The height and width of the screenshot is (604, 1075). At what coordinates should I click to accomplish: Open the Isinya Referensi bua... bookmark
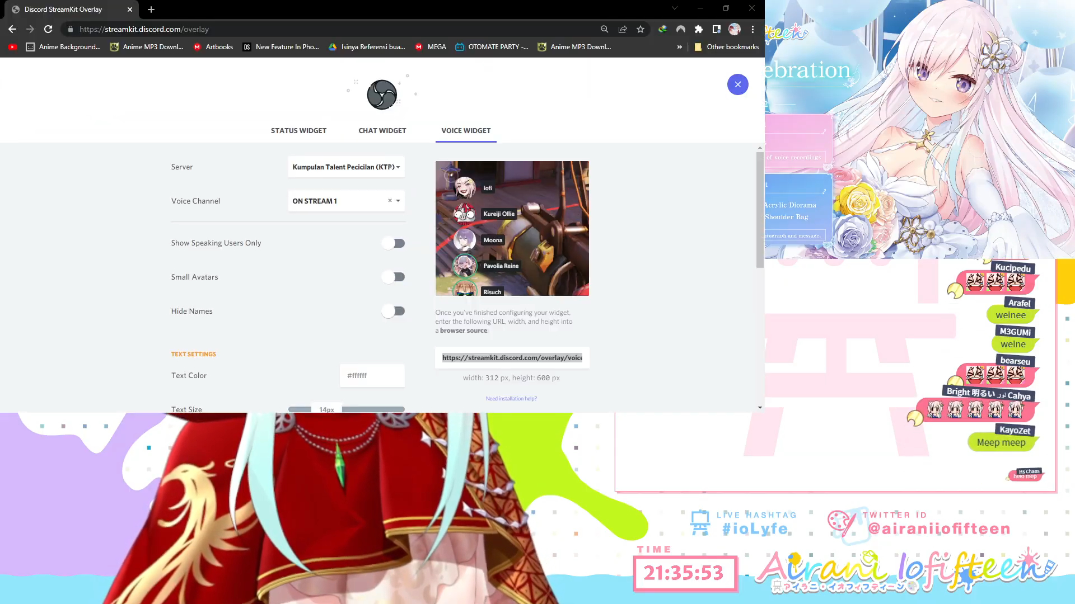pyautogui.click(x=367, y=47)
